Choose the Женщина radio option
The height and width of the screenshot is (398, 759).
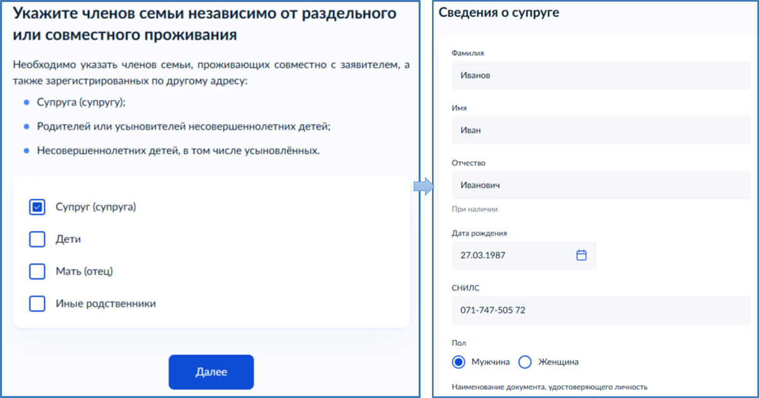coord(525,362)
